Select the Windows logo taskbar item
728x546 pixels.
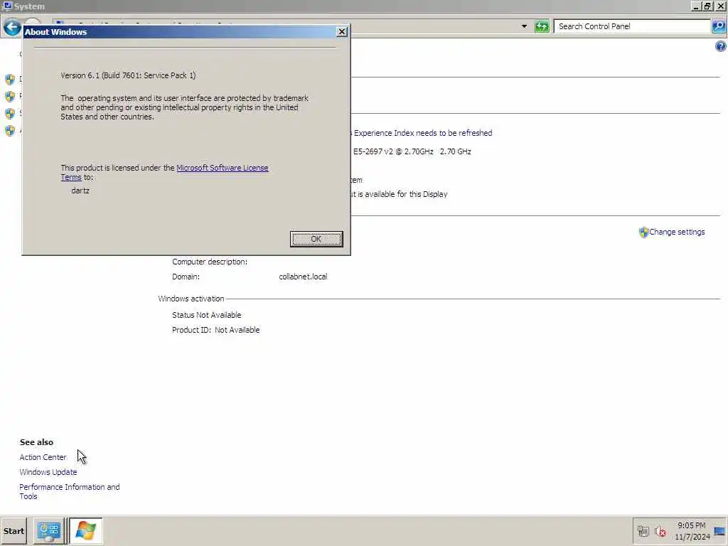pos(86,530)
